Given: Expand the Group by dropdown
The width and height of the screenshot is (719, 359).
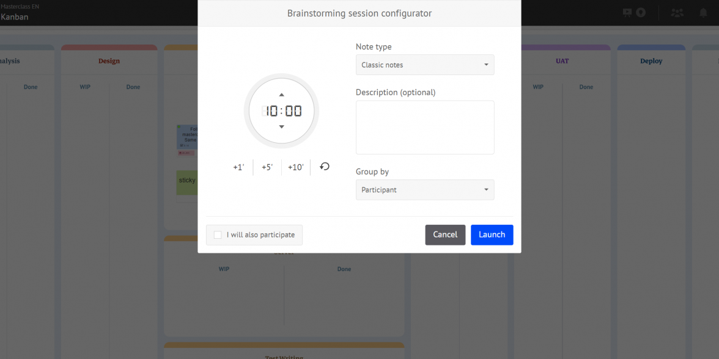Looking at the screenshot, I should (425, 190).
